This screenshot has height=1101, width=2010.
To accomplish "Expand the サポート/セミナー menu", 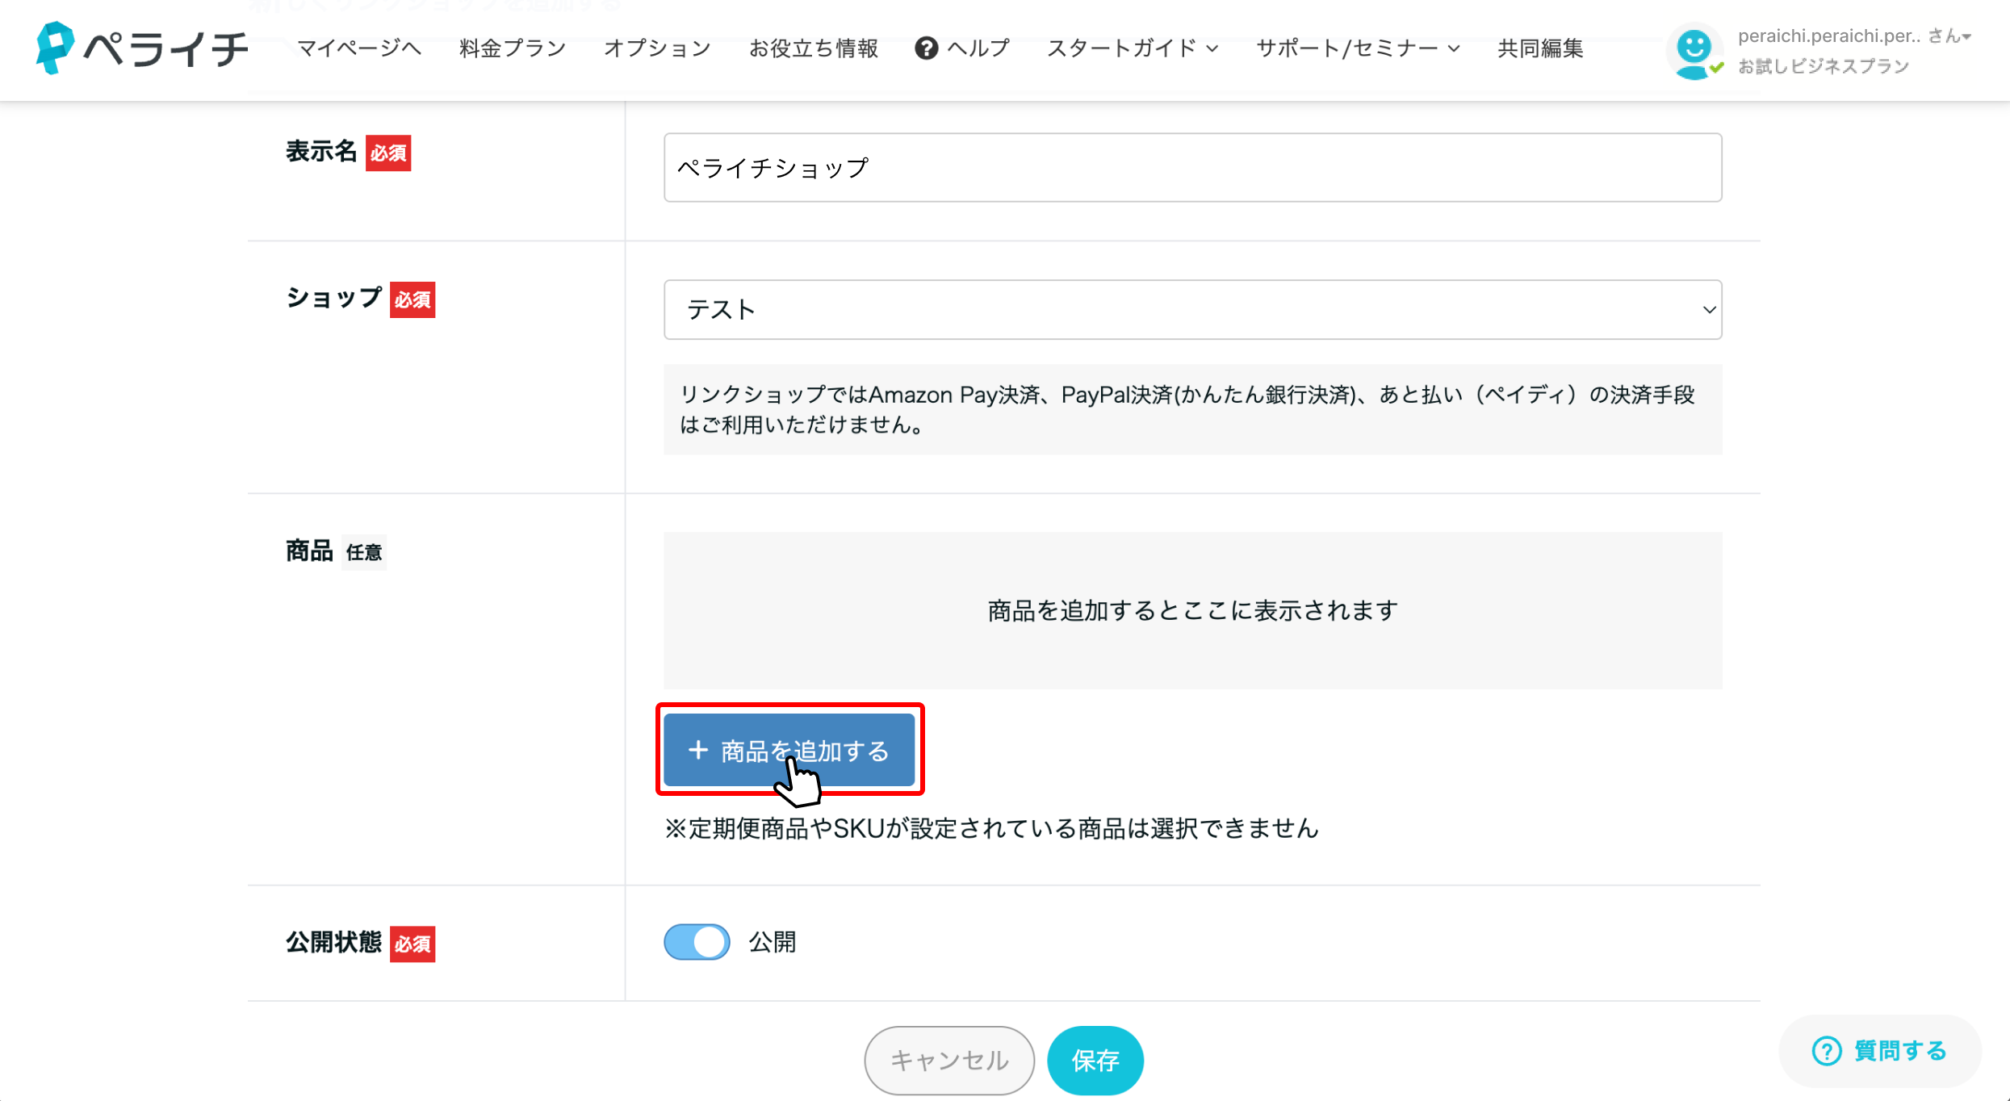I will (1358, 48).
